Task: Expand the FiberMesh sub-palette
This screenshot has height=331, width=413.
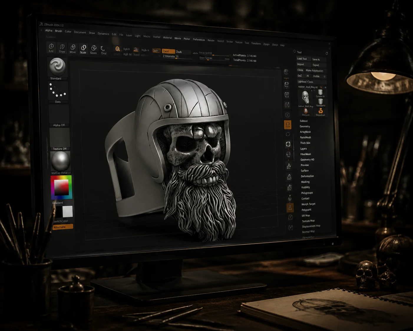Action: pyautogui.click(x=306, y=154)
